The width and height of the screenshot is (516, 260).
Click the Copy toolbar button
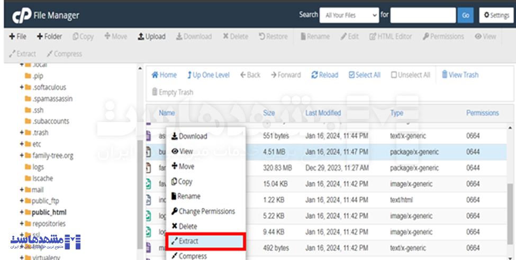pos(83,36)
